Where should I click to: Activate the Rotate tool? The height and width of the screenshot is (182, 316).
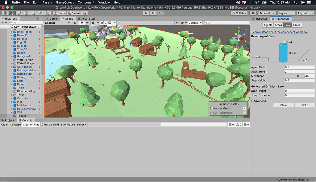tap(19, 13)
